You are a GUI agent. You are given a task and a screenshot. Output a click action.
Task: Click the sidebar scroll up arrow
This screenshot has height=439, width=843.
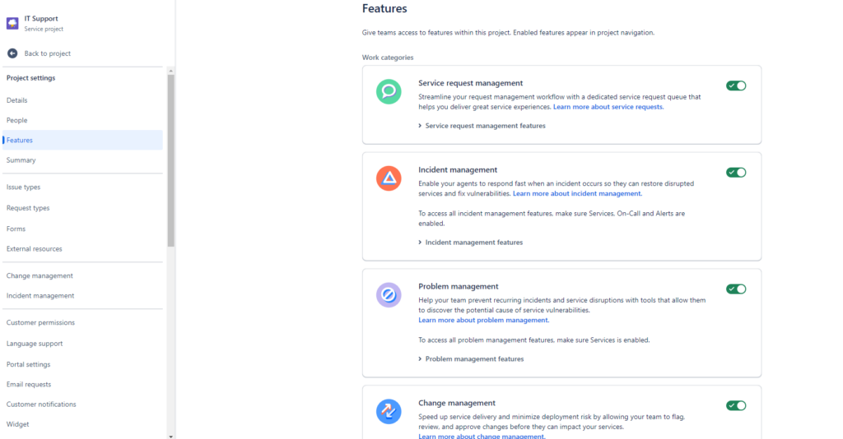(171, 71)
